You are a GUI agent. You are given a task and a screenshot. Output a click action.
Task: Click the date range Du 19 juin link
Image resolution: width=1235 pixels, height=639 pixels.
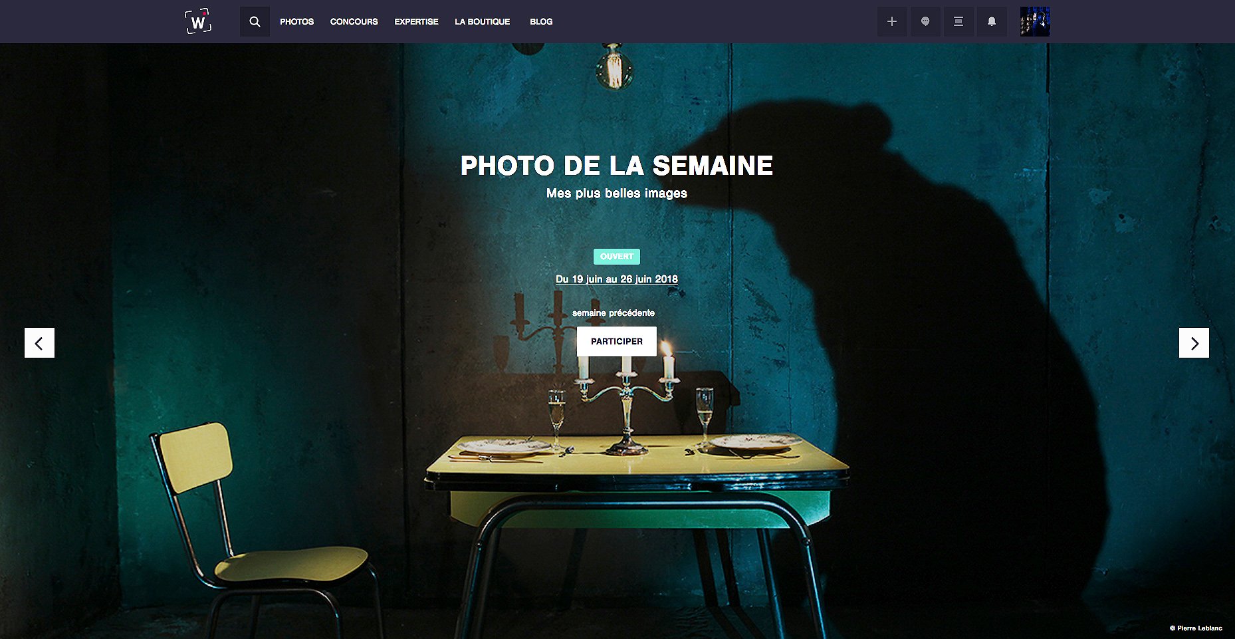click(x=617, y=279)
